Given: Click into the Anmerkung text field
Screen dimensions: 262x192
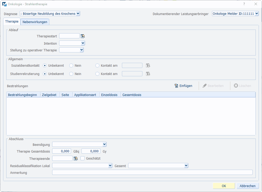Looking at the screenshot, I should (x=152, y=173).
